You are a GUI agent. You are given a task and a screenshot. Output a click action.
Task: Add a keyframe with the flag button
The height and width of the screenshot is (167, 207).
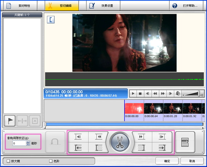(10, 121)
